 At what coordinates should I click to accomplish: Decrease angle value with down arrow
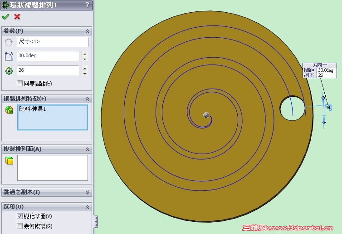point(85,59)
